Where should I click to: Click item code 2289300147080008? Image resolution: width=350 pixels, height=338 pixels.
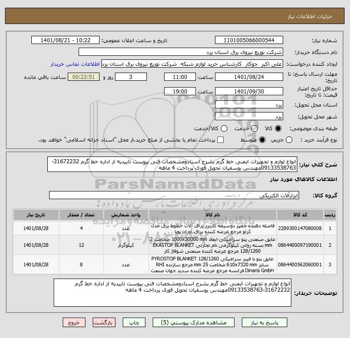(x=300, y=228)
